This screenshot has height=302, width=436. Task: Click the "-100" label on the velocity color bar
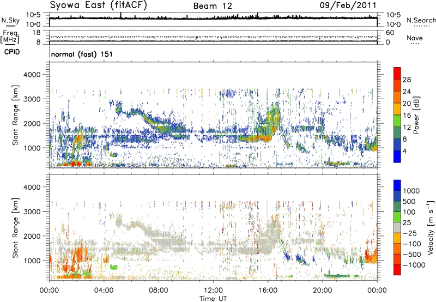[411, 244]
